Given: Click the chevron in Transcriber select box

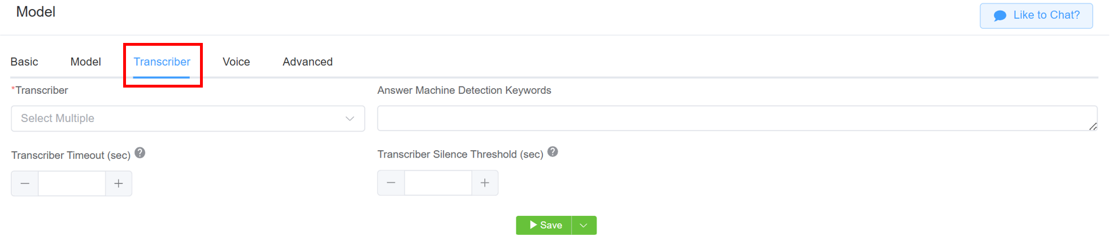Looking at the screenshot, I should [350, 119].
